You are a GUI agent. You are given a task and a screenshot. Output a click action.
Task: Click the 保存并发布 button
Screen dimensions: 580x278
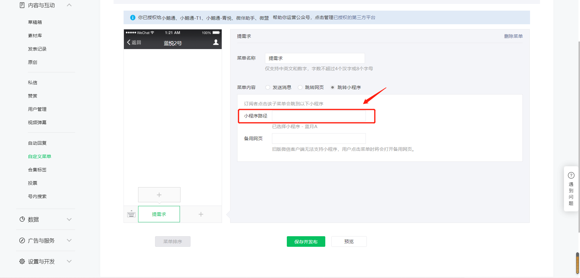306,241
